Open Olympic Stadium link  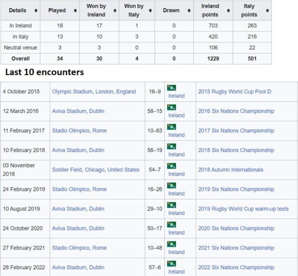pyautogui.click(x=73, y=92)
